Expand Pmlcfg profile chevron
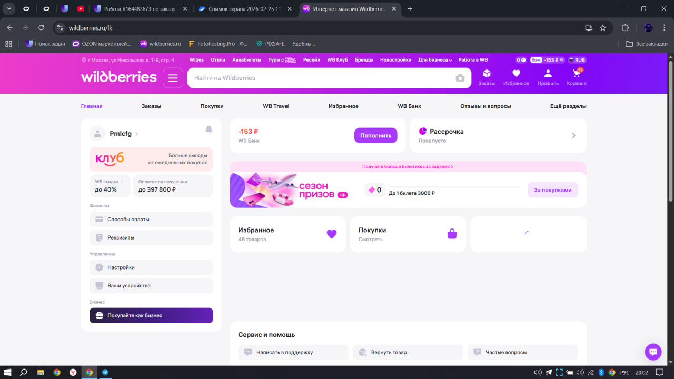Screen dimensions: 674x379 (137, 134)
